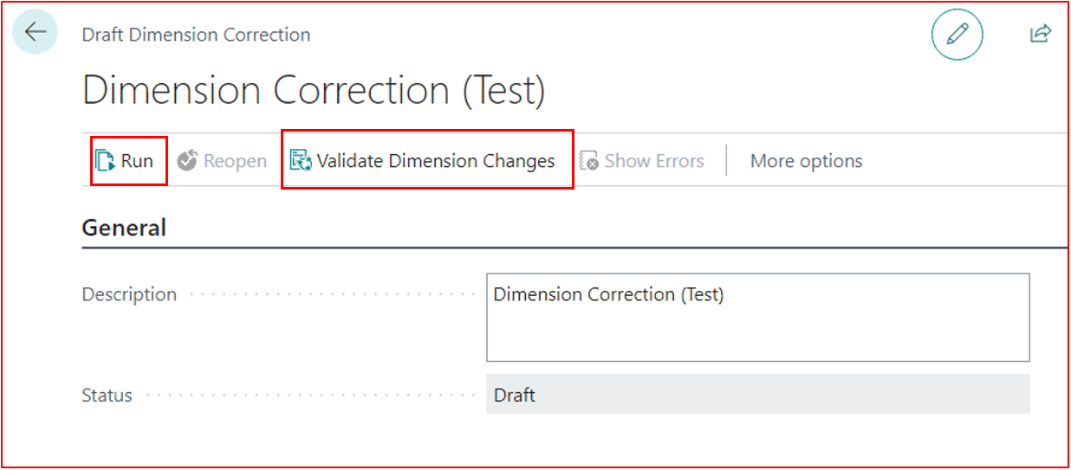Click the Description field label
The height and width of the screenshot is (470, 1071).
click(129, 294)
